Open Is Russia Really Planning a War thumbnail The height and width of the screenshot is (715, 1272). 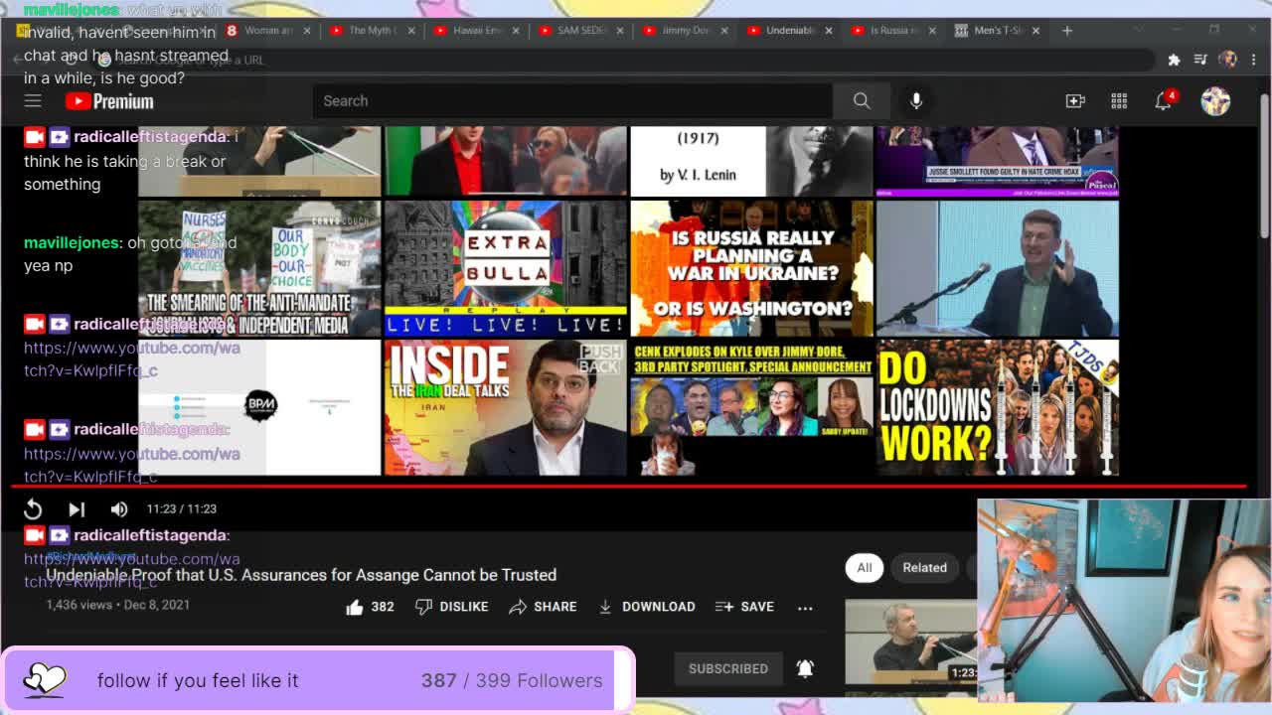pos(752,268)
